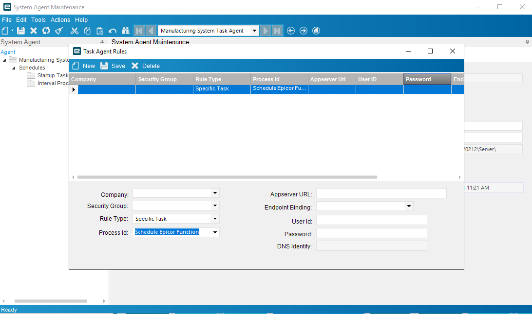
Task: Click the Home circled icon
Action: pyautogui.click(x=316, y=31)
